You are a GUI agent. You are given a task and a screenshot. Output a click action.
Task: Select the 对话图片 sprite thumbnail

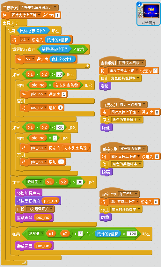tap(148, 14)
